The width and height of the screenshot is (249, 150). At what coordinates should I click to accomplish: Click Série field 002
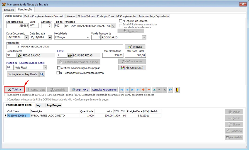click(34, 26)
